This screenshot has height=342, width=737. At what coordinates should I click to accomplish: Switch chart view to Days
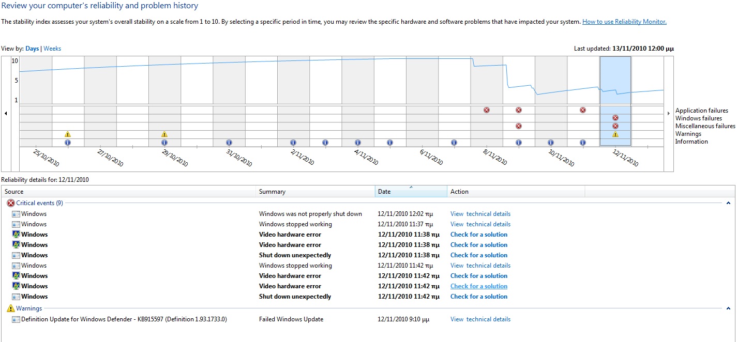(32, 49)
